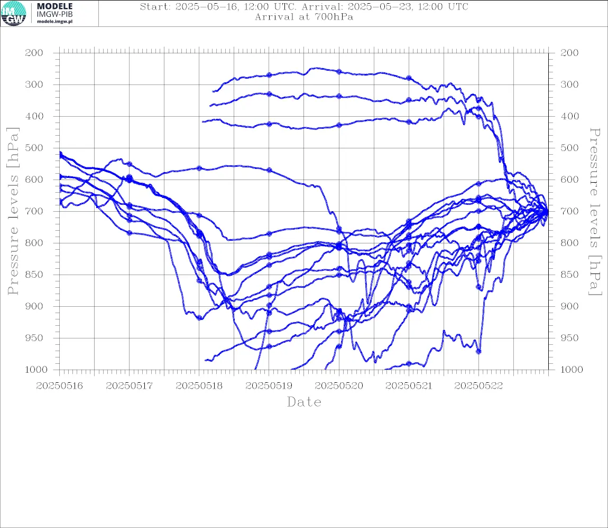Click the 20250520 date label
This screenshot has height=528, width=608.
pos(339,386)
